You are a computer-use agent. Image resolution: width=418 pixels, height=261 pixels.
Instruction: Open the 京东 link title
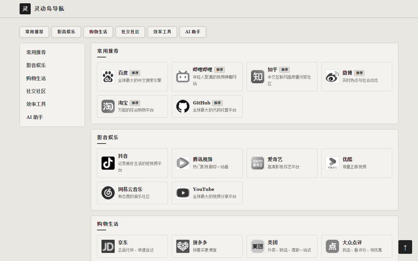[x=123, y=242]
